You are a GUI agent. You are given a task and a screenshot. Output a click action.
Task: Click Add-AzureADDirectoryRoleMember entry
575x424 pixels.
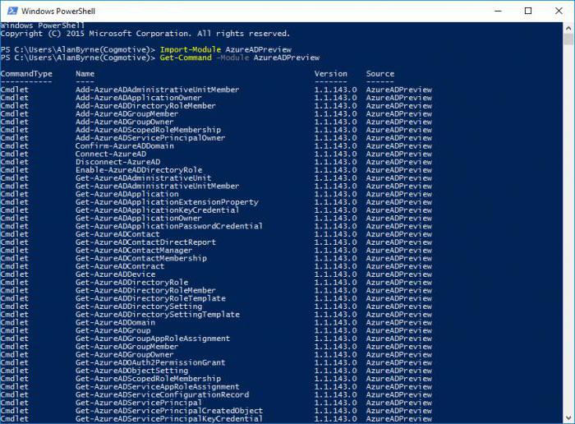tap(145, 106)
